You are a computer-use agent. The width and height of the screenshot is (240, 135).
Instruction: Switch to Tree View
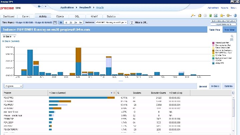click(x=229, y=30)
